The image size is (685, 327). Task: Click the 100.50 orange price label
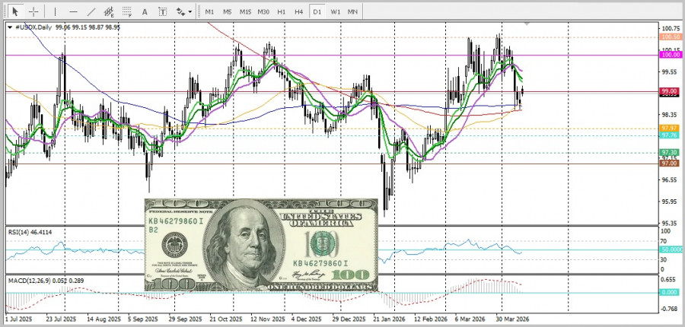click(671, 37)
